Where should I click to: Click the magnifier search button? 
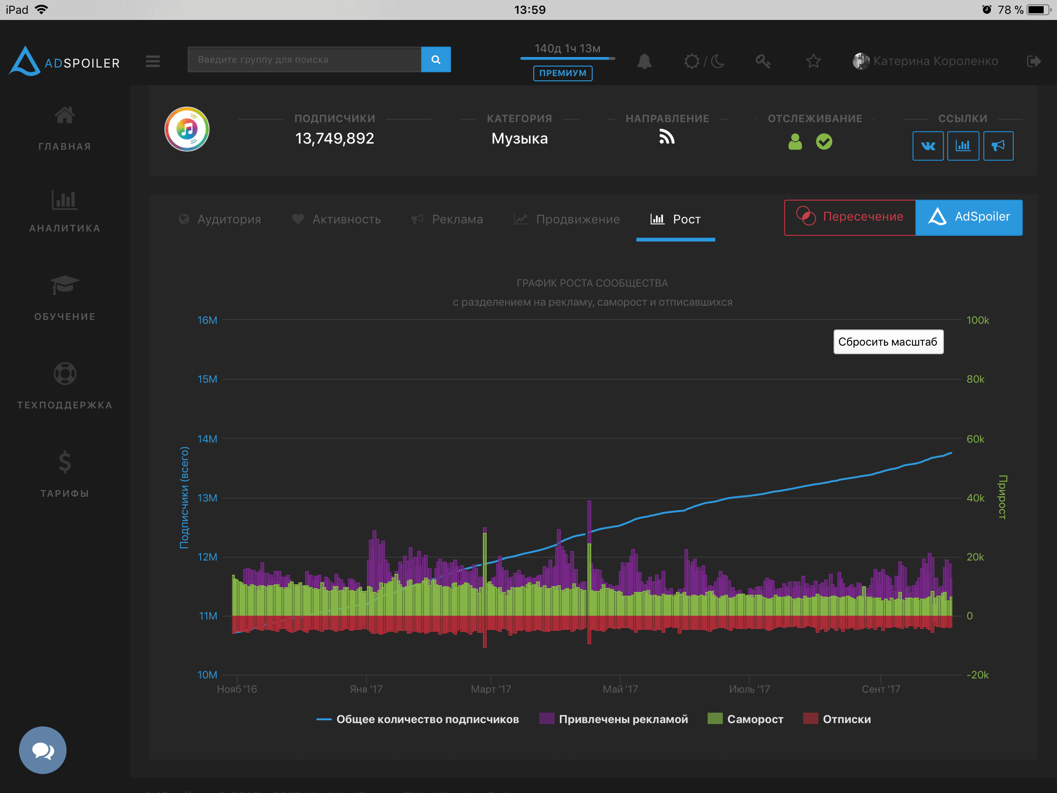pyautogui.click(x=435, y=60)
